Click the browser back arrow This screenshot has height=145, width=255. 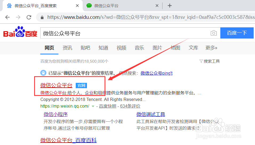[x=7, y=17]
